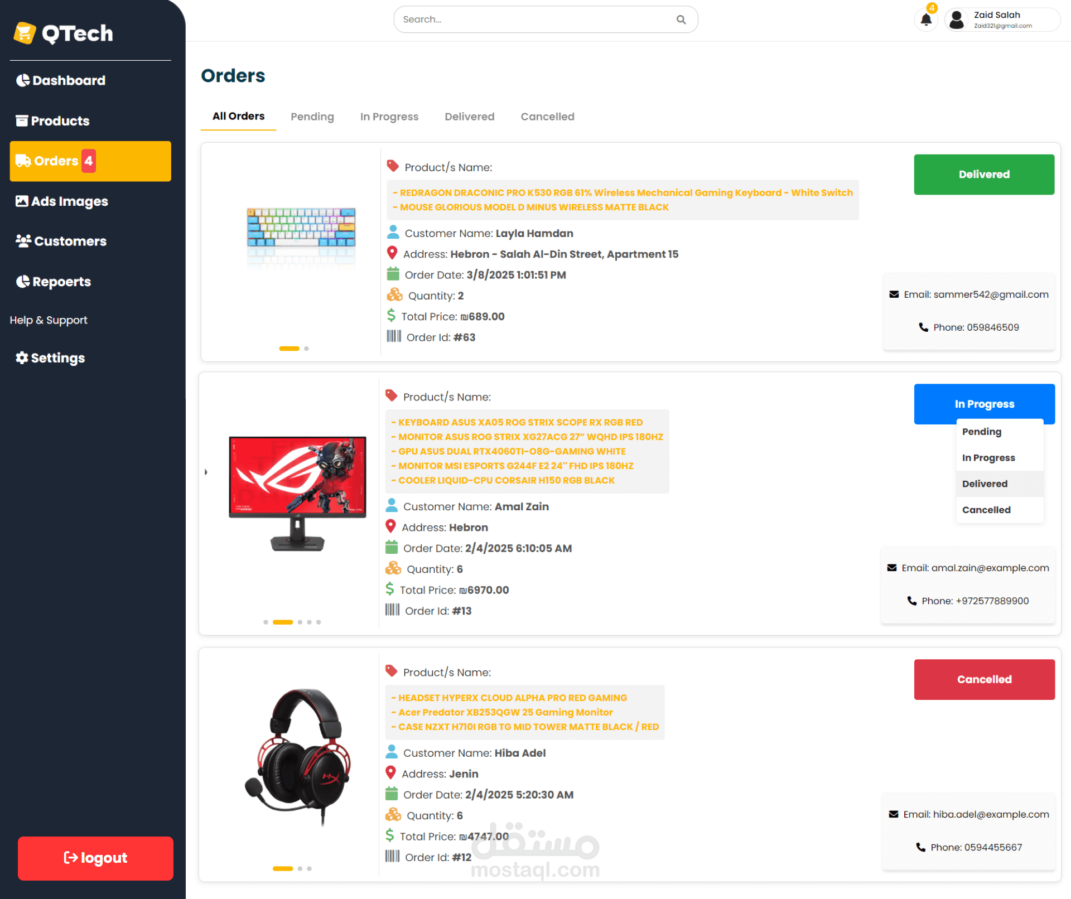Select last carousel dot under headset image
Screen dimensions: 1071x899
(310, 868)
